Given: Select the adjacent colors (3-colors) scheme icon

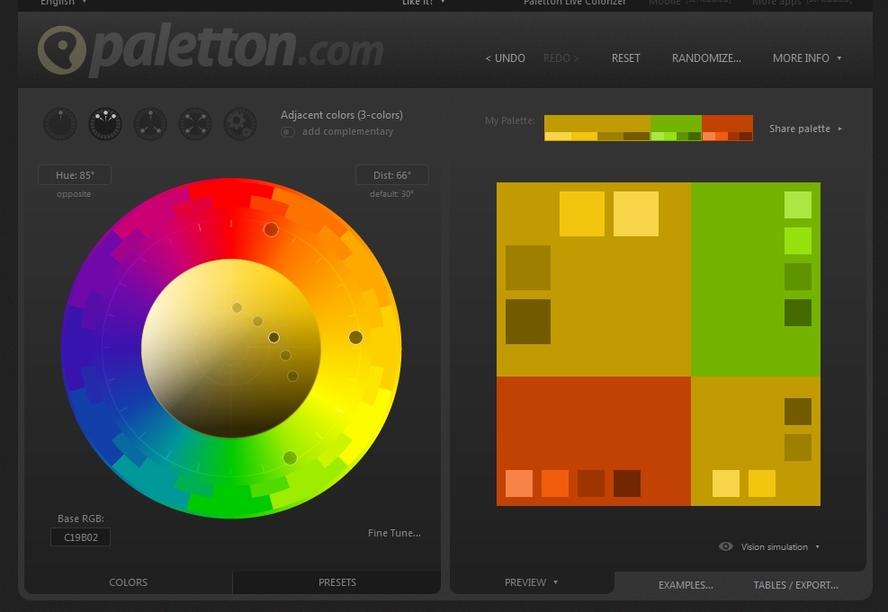Looking at the screenshot, I should [x=105, y=124].
